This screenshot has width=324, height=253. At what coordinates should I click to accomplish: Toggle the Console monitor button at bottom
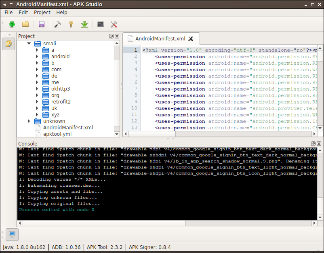(12, 234)
